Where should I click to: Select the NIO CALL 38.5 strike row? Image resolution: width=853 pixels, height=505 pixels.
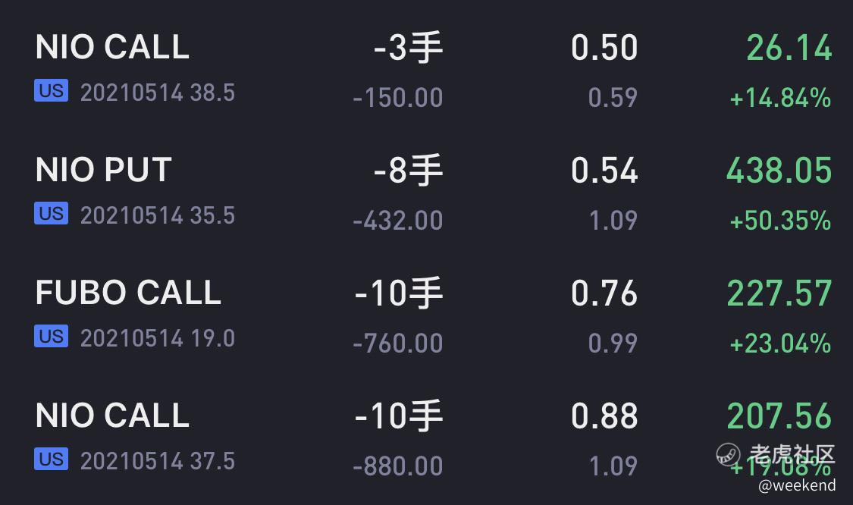tap(426, 71)
